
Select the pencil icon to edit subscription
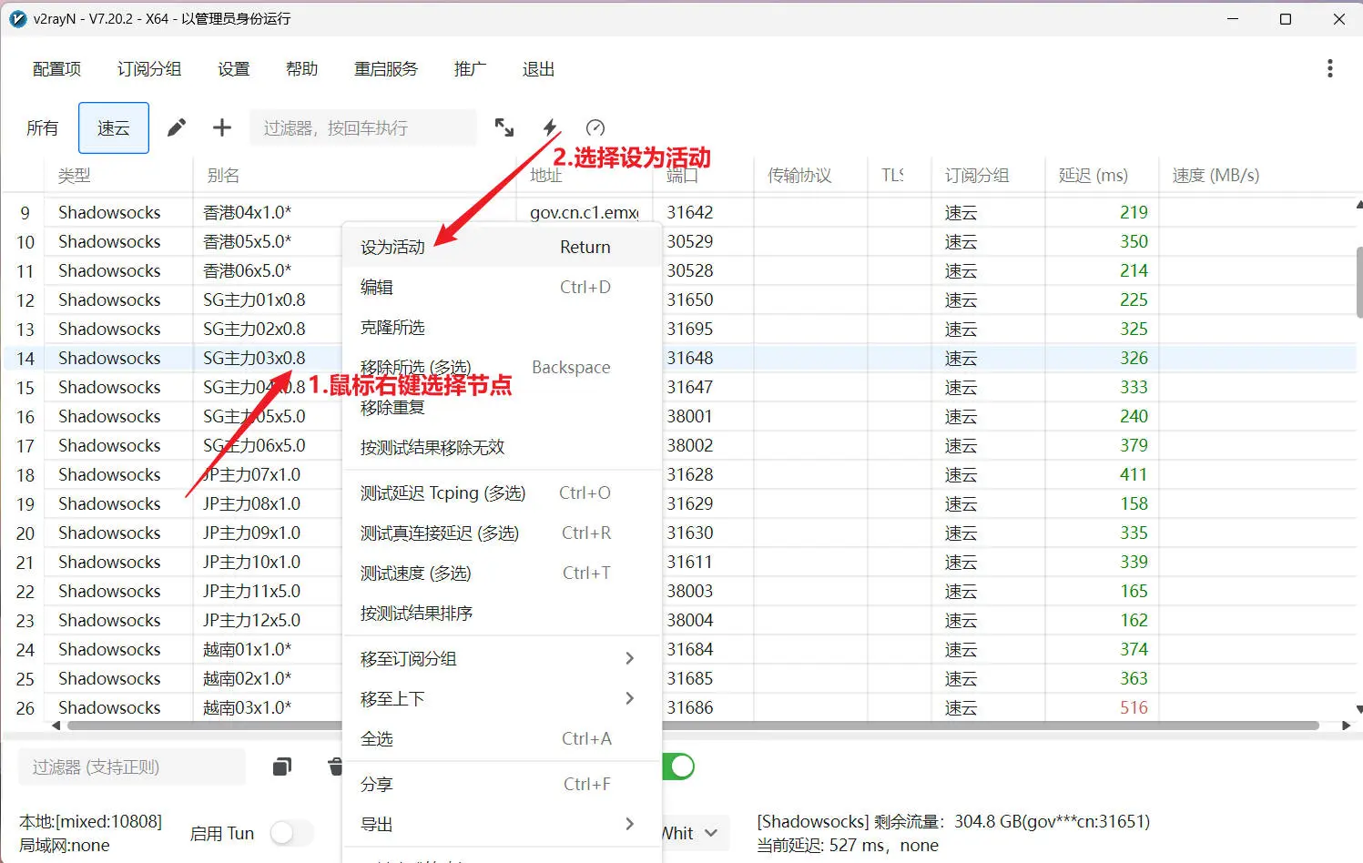[176, 127]
